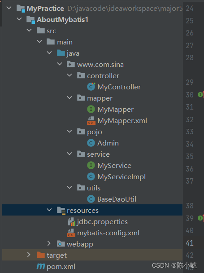204x273 pixels.
Task: Click the MyMapper interface icon
Action: click(x=91, y=110)
